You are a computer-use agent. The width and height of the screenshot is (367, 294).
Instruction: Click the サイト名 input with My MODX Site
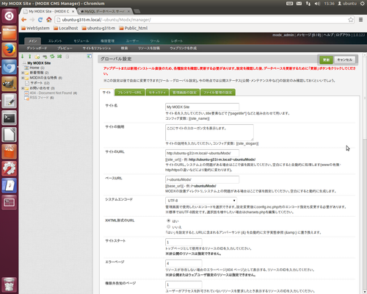pos(202,107)
